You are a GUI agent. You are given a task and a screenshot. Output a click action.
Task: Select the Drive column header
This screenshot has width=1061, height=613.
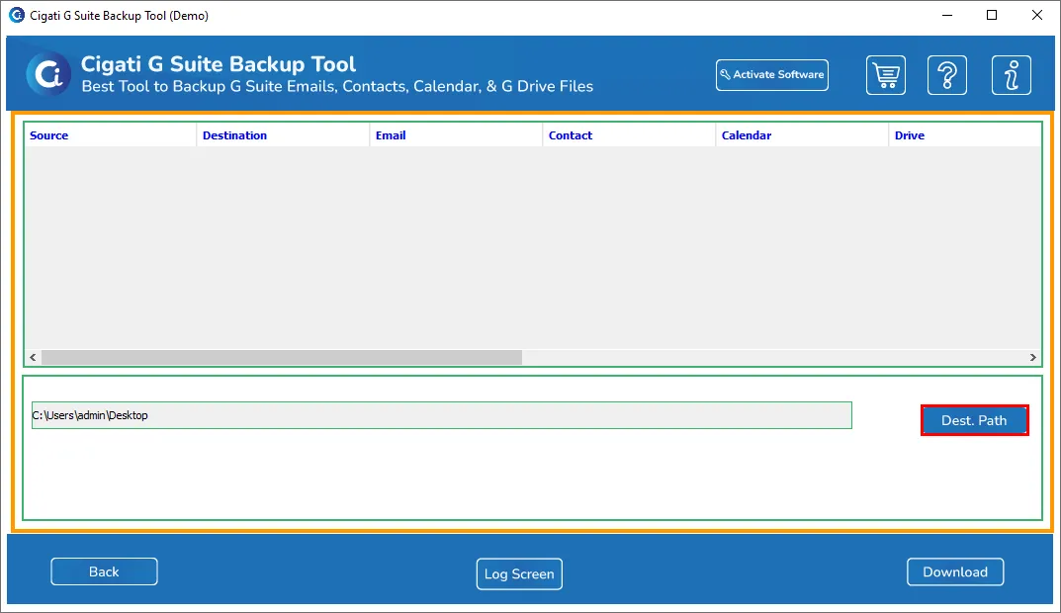(x=965, y=135)
